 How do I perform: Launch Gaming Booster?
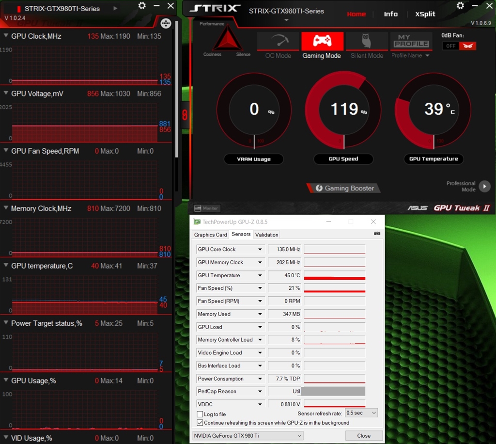[344, 188]
